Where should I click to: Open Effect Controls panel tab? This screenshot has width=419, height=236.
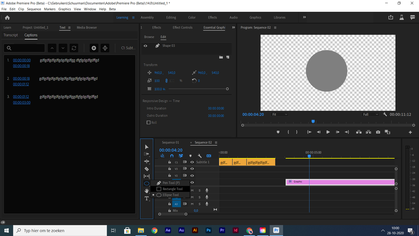click(x=182, y=28)
